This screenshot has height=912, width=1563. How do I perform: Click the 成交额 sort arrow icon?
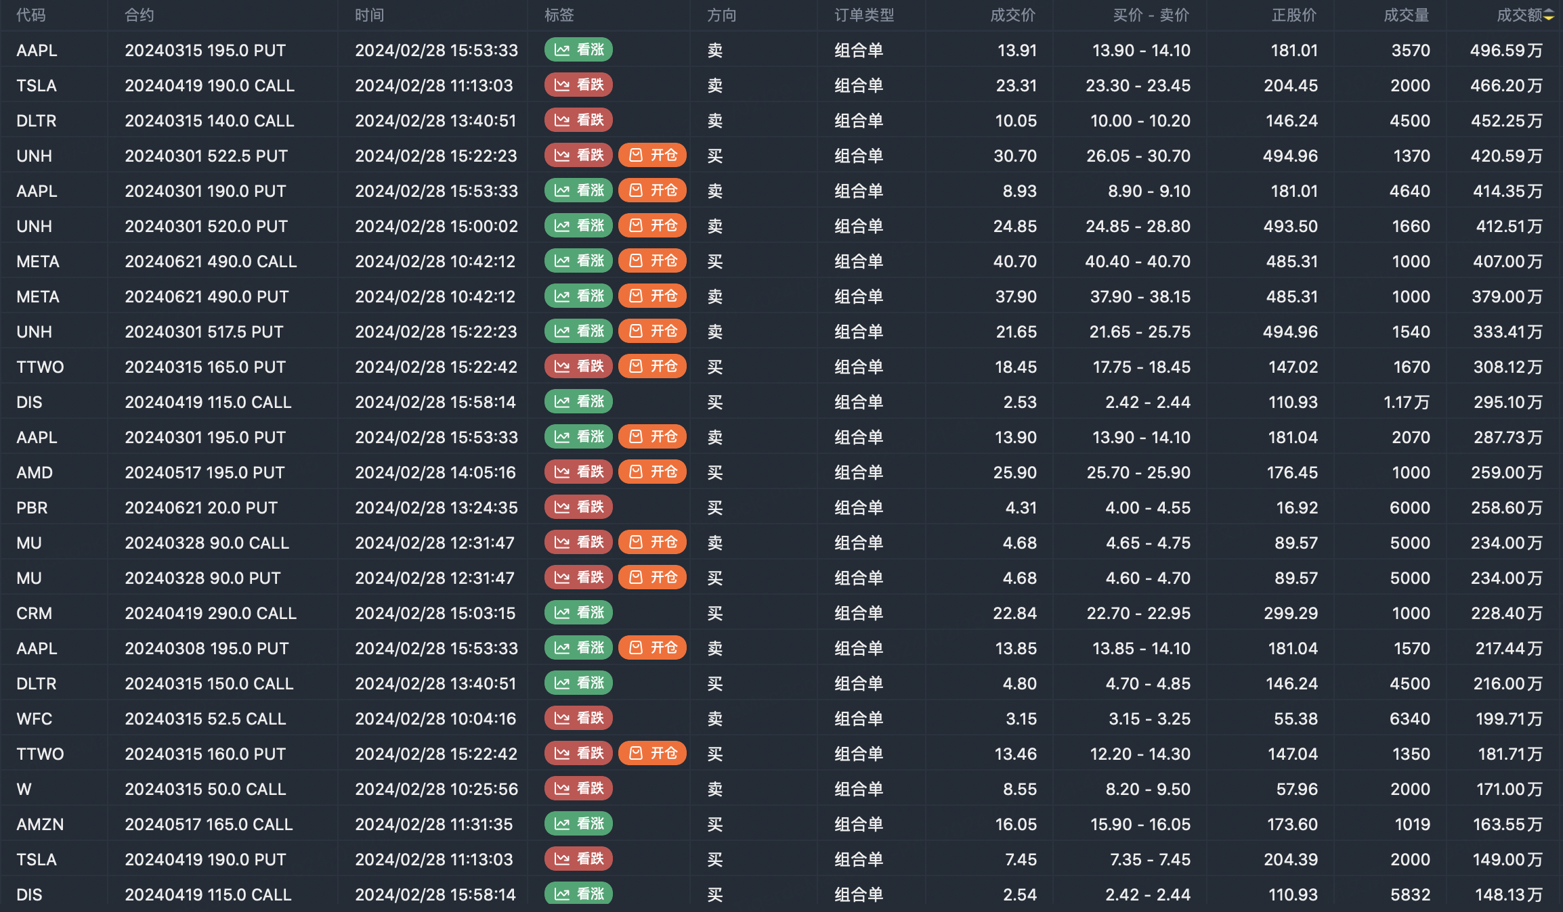tap(1549, 16)
